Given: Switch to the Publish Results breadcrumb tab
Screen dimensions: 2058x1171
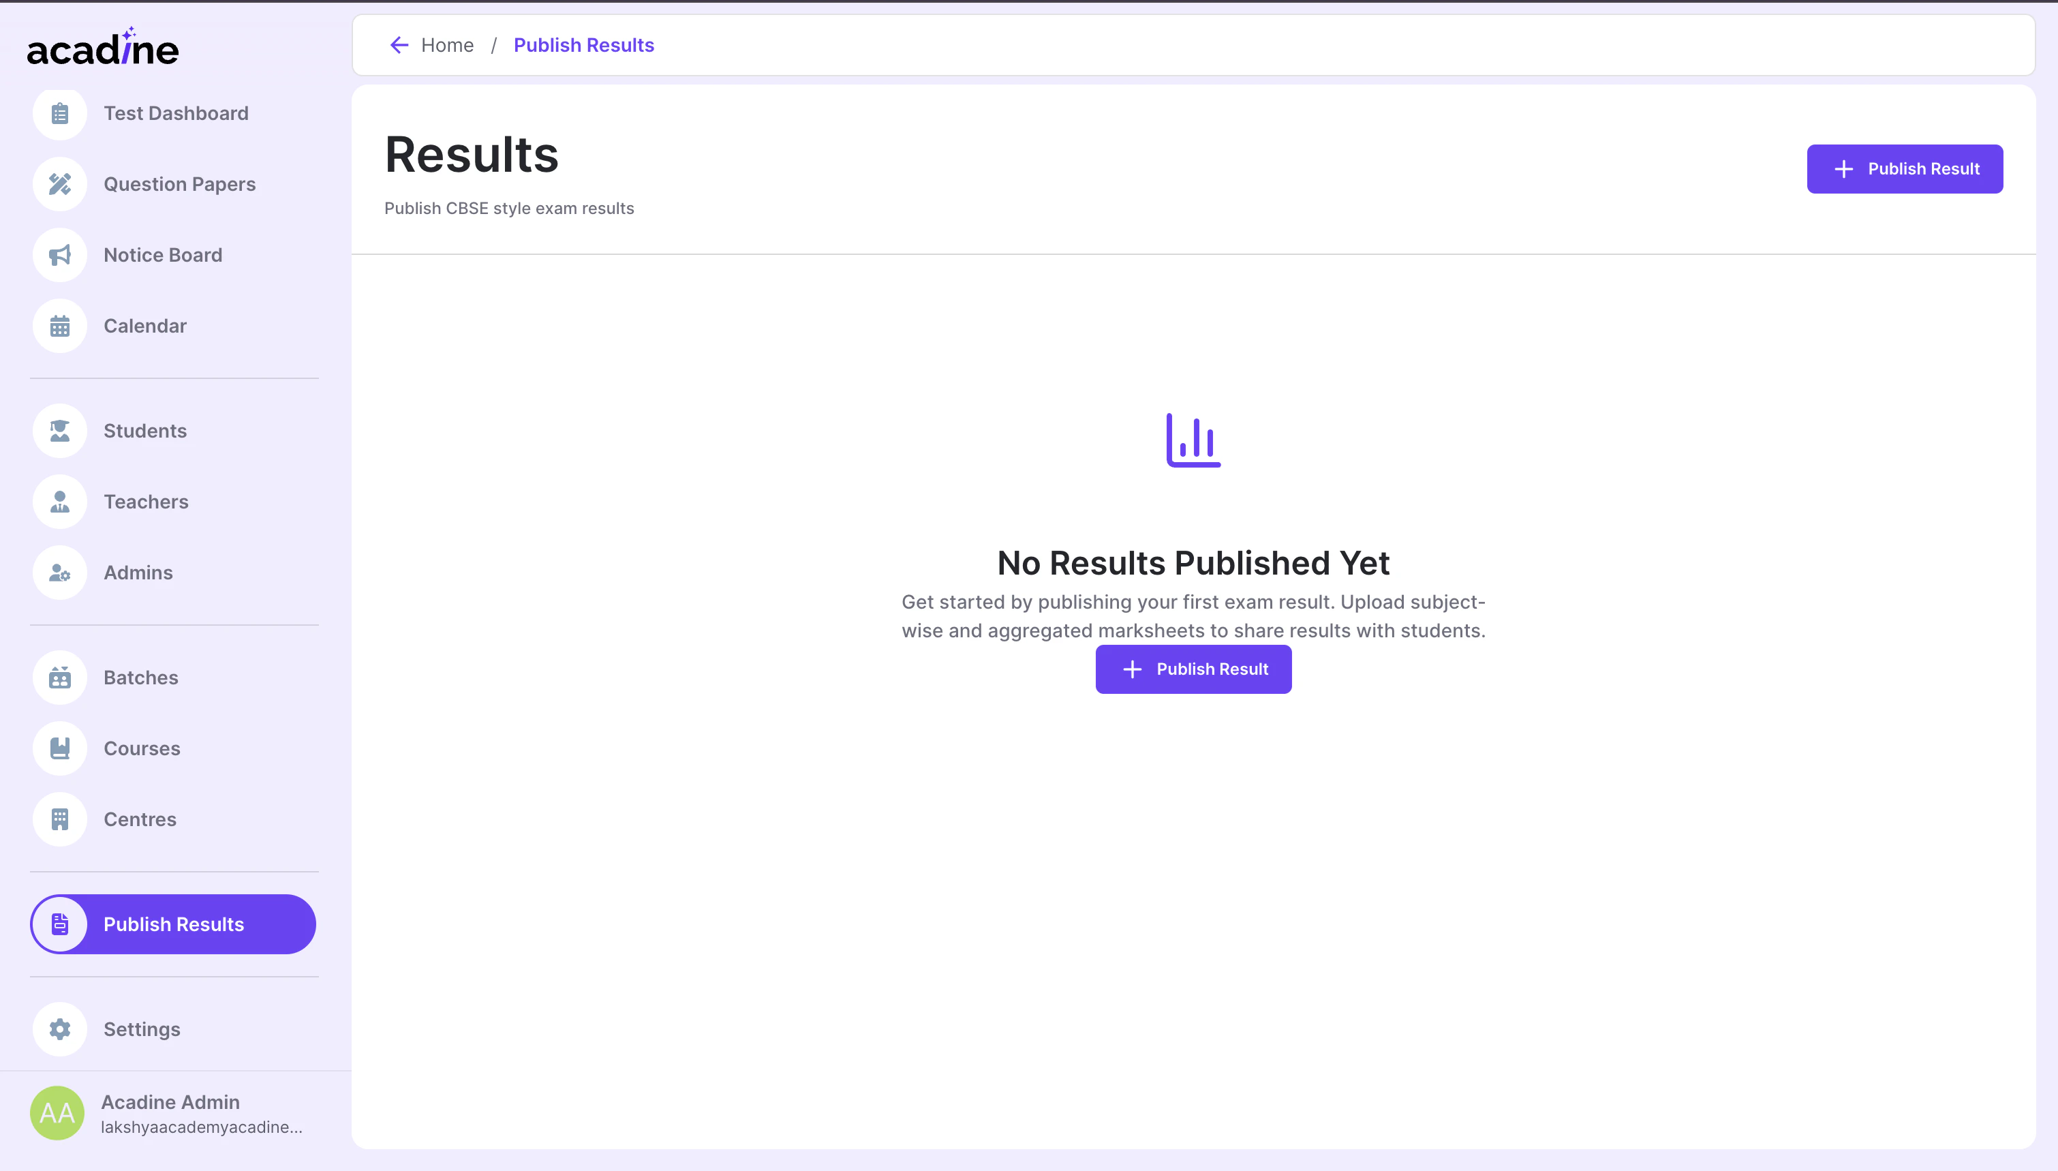Looking at the screenshot, I should (583, 45).
